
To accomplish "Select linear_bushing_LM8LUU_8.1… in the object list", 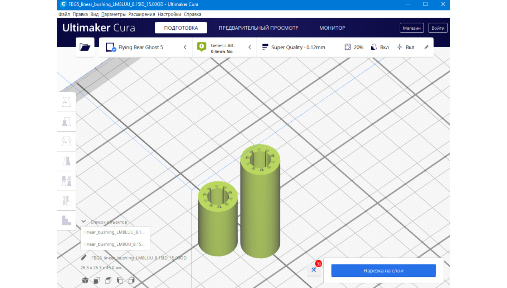I will [x=115, y=232].
